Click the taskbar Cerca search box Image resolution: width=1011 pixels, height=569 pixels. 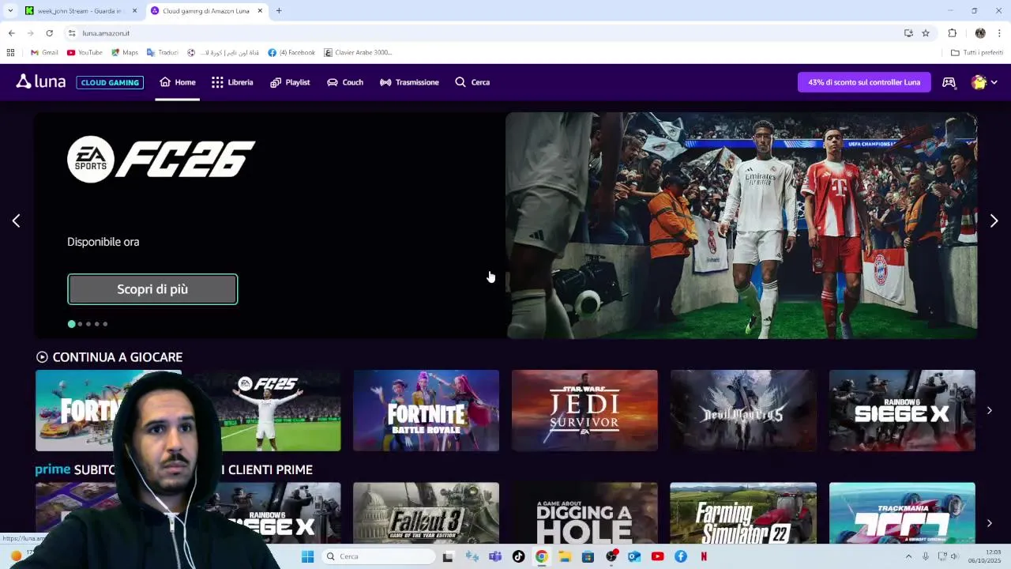378,556
